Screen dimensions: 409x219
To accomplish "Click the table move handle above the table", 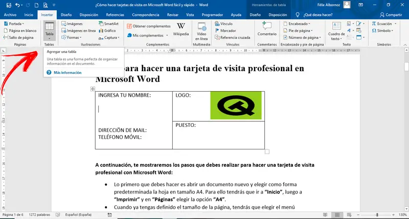I will click(x=93, y=89).
